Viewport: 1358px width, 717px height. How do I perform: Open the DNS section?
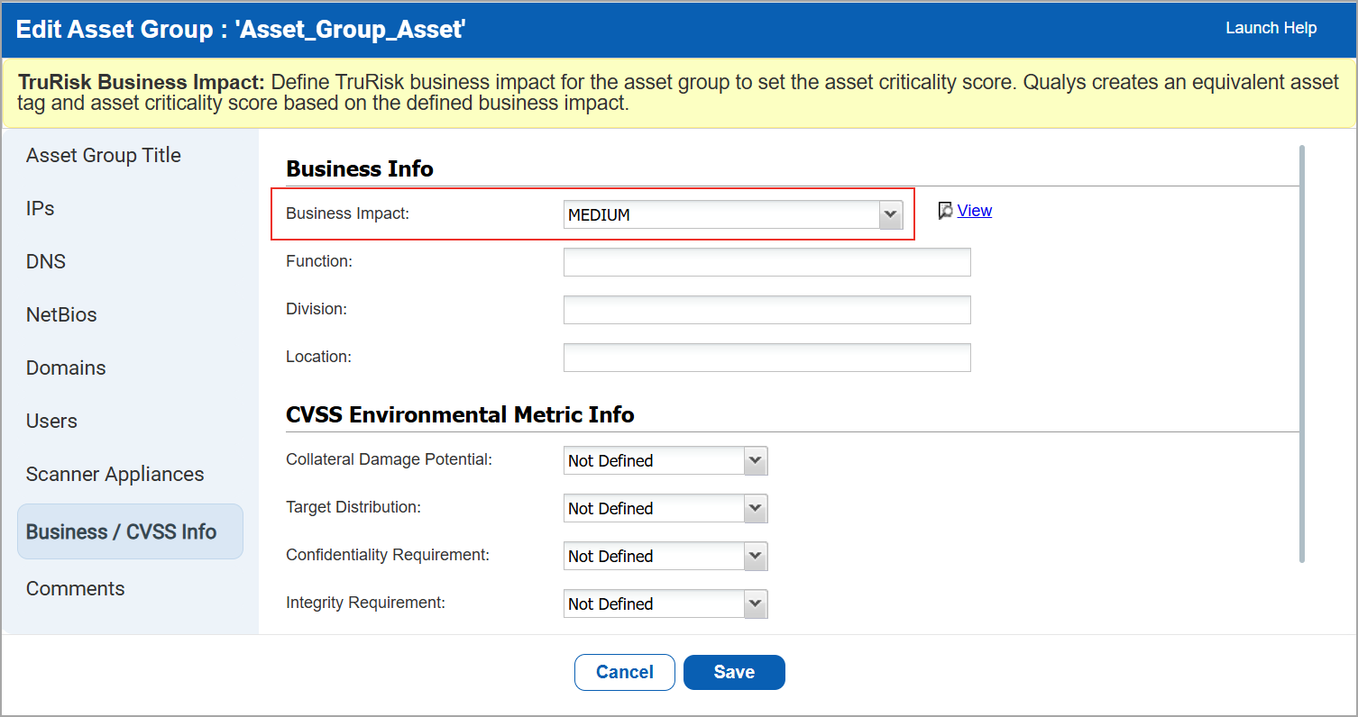point(45,261)
